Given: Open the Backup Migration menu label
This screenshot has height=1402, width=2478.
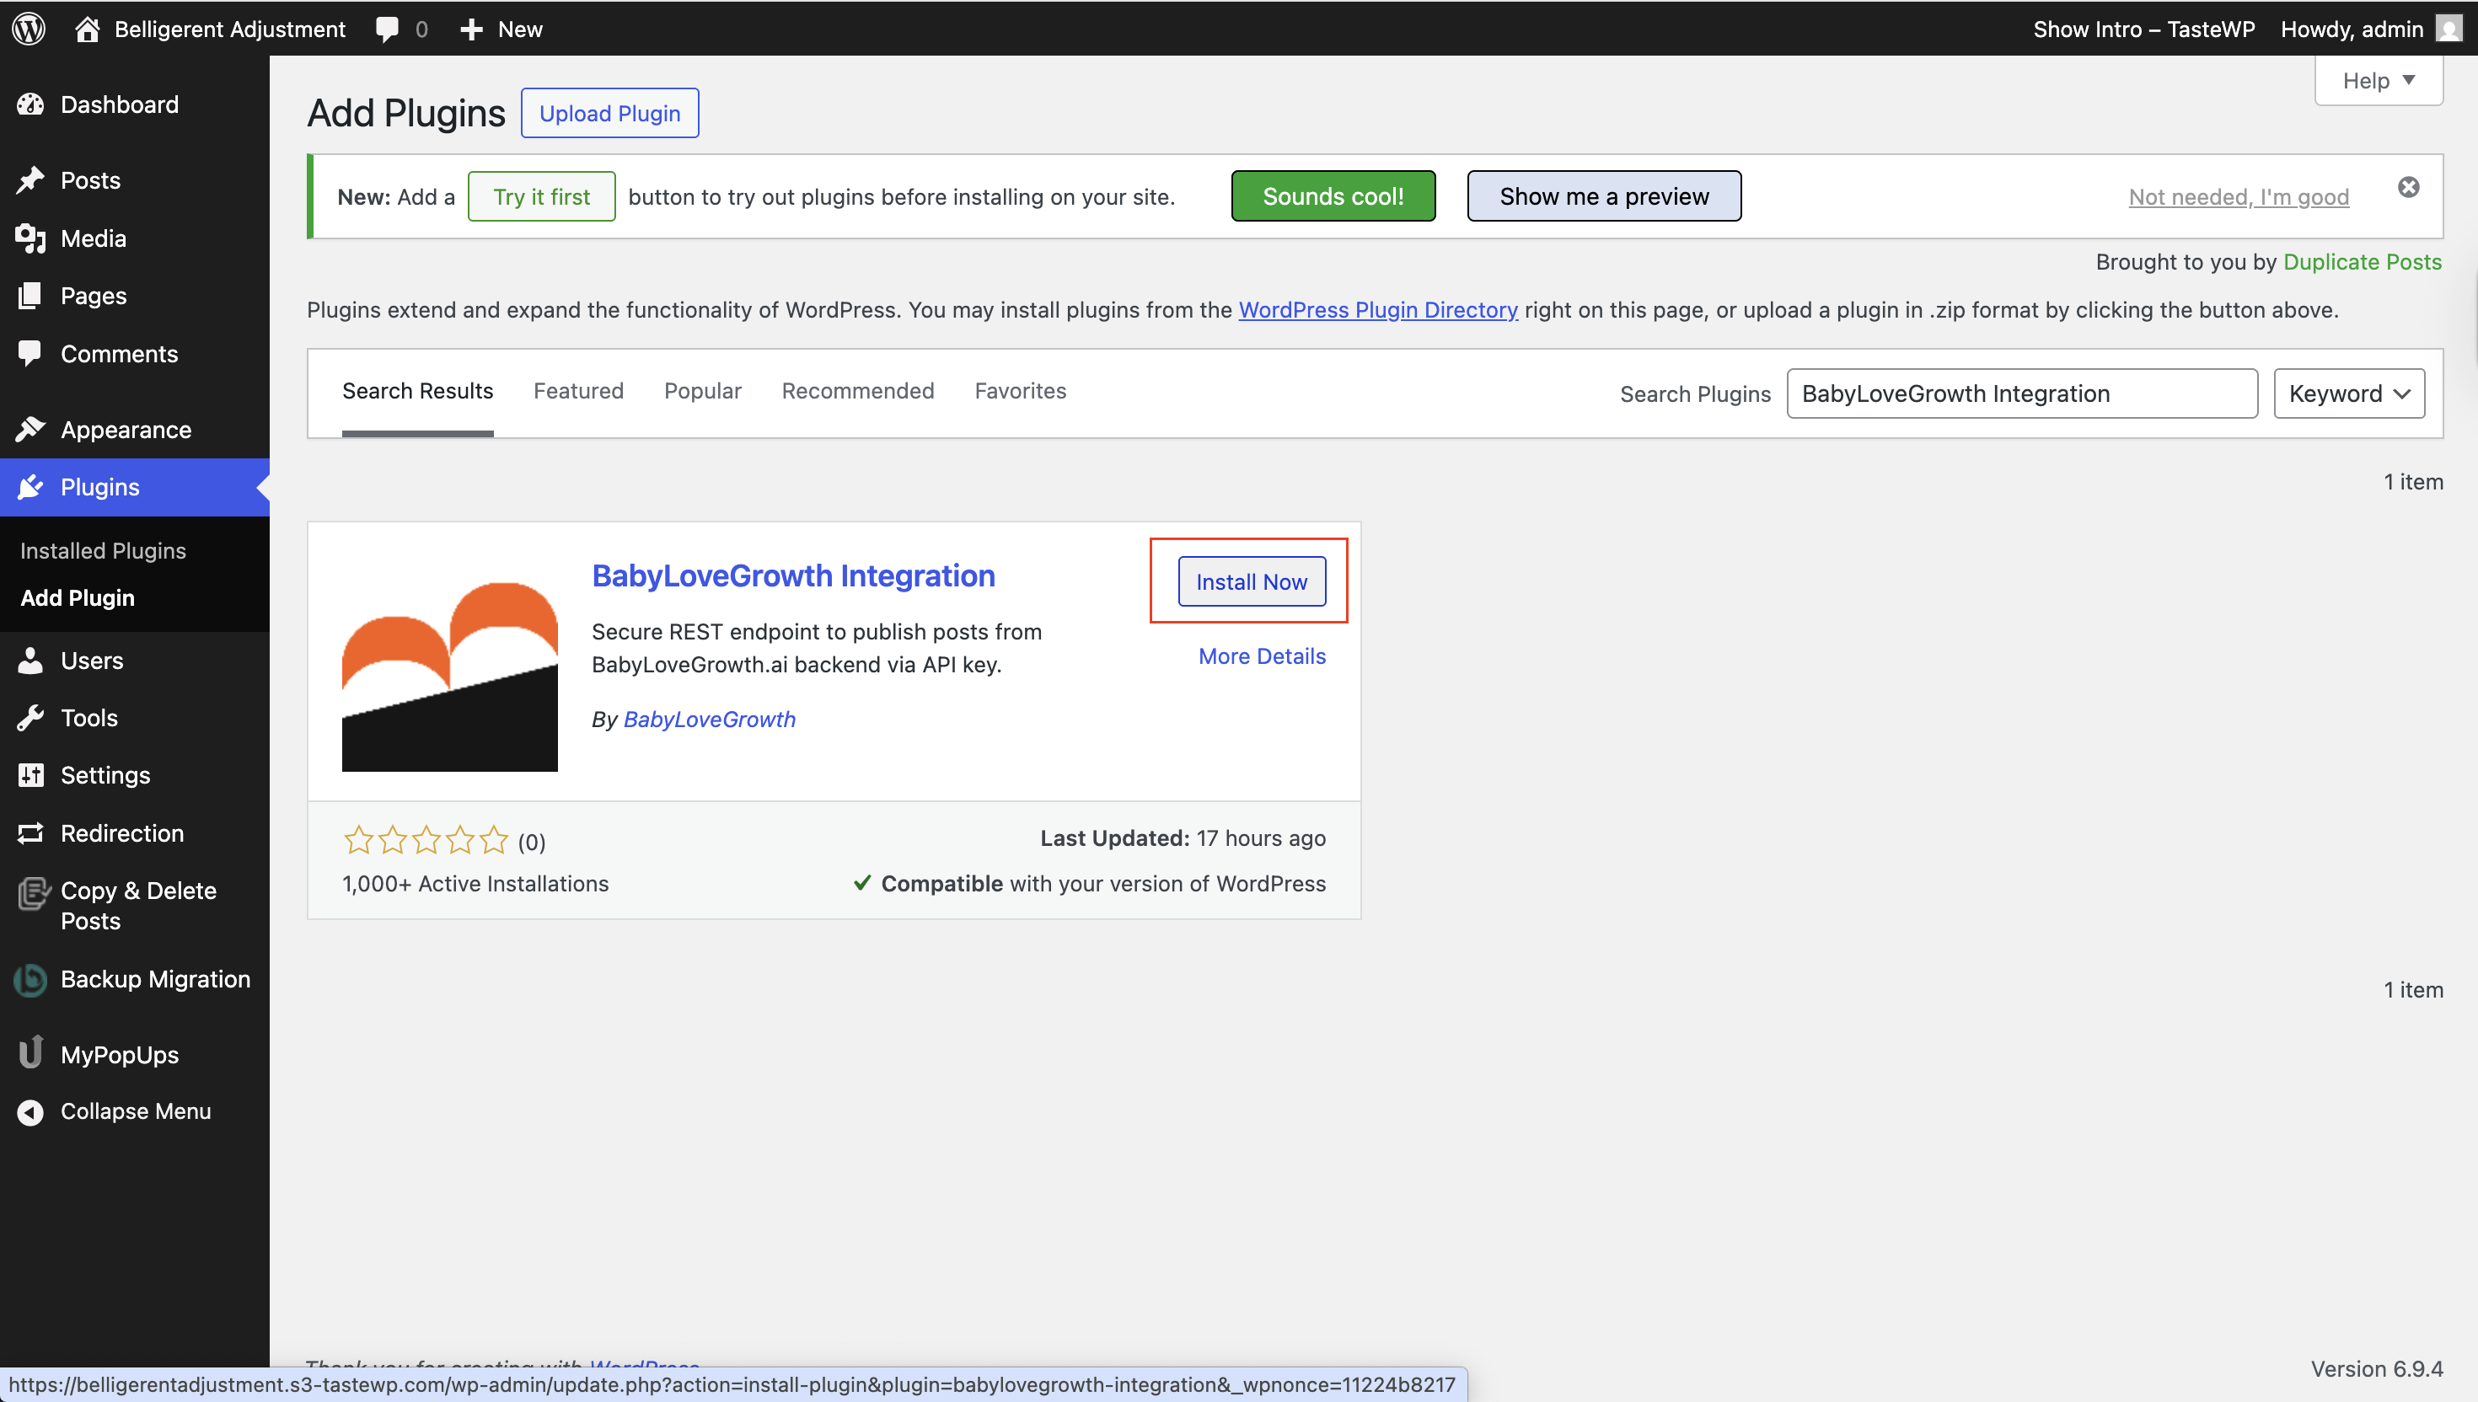Looking at the screenshot, I should [x=155, y=979].
